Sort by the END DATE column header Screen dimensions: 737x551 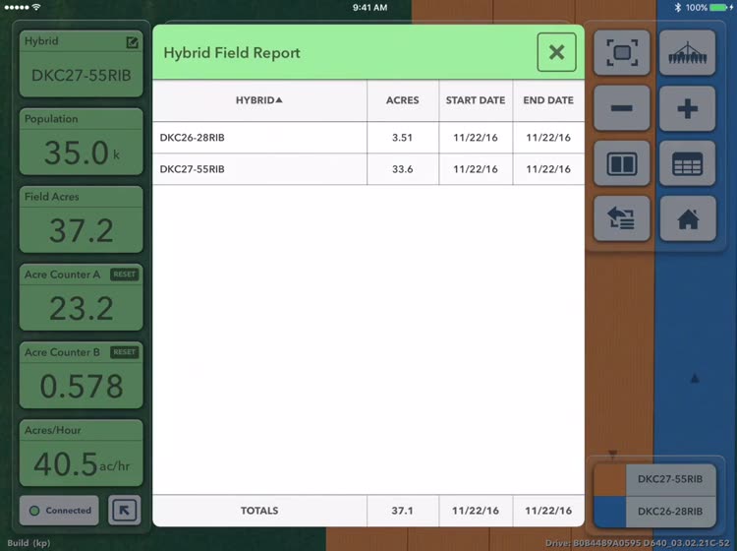pos(548,100)
